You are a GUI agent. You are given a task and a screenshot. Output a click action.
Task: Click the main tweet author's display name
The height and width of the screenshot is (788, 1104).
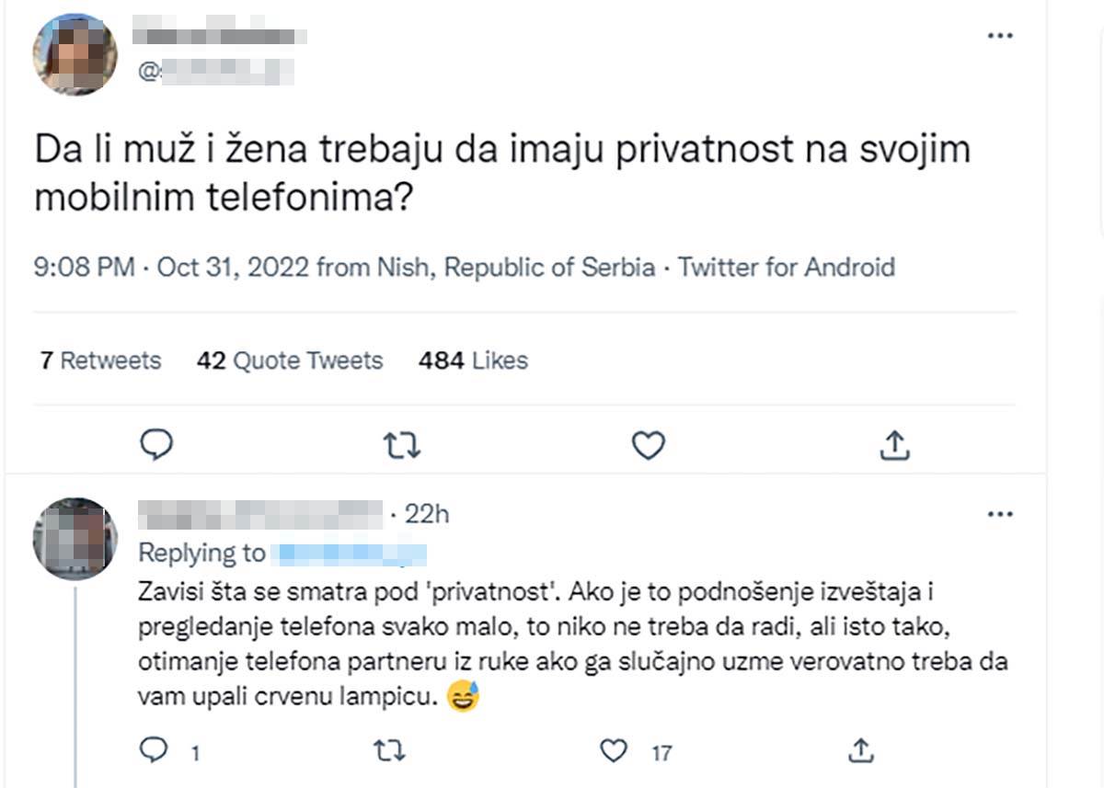tap(221, 37)
